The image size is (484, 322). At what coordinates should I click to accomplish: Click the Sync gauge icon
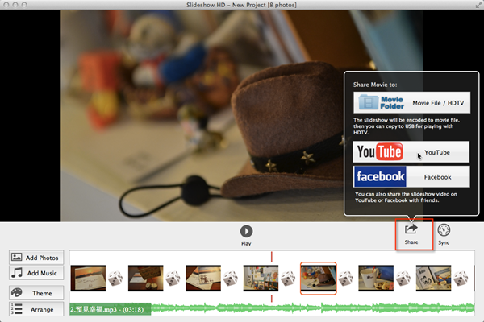444,230
